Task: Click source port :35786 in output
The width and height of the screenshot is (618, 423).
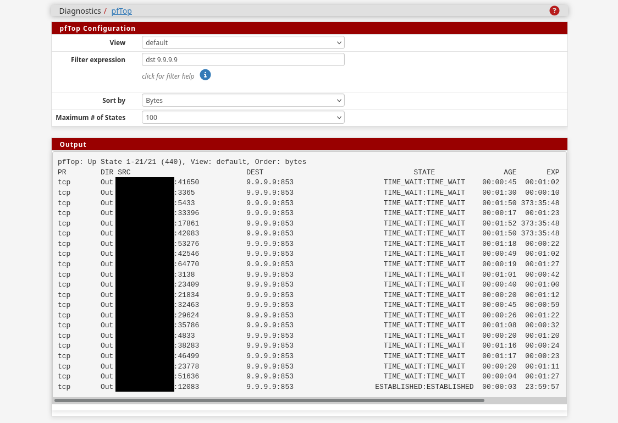Action: (187, 325)
